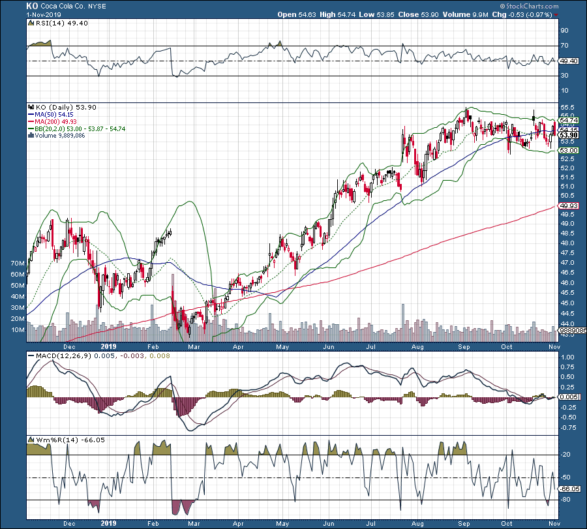Click the KO ticker symbol in header

(x=32, y=6)
